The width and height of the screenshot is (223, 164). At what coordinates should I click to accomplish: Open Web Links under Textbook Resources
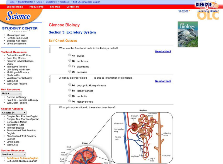pyautogui.click(x=12, y=81)
